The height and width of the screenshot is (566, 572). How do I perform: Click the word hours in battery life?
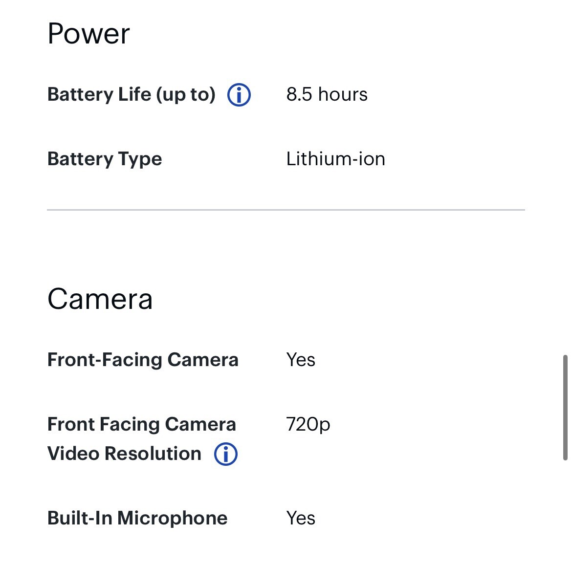[x=343, y=94]
